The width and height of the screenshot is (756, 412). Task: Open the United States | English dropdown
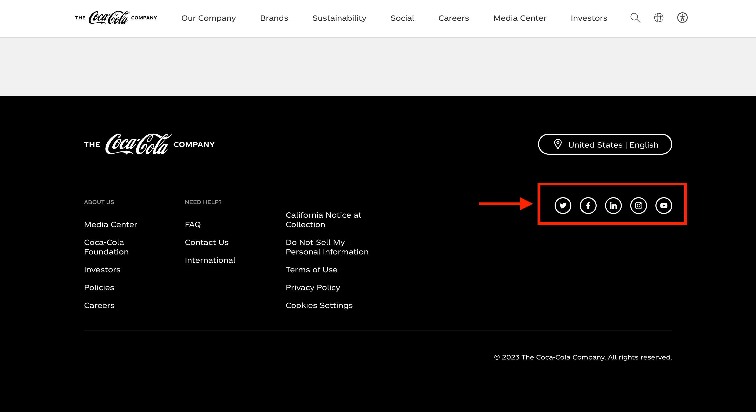[x=605, y=145]
